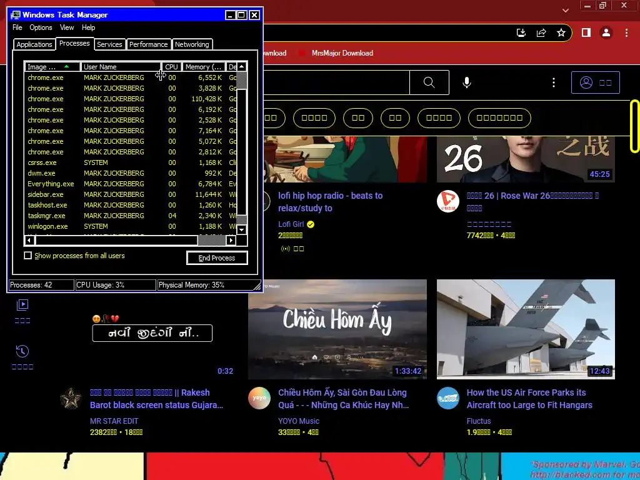This screenshot has width=640, height=480.
Task: Expand Chrome tab search chevron
Action: tap(565, 10)
